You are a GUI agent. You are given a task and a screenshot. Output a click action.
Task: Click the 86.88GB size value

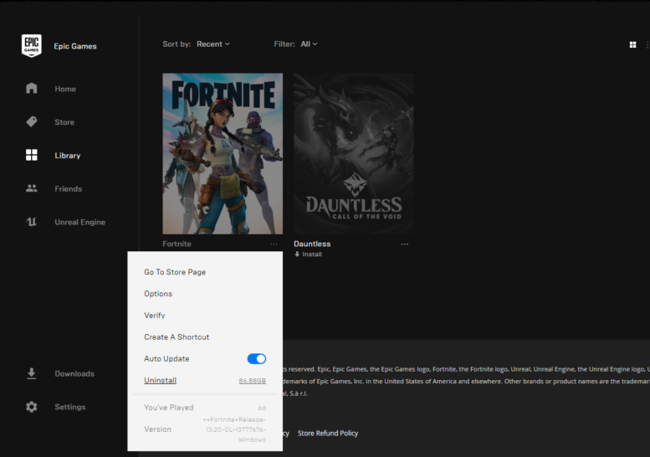point(252,381)
